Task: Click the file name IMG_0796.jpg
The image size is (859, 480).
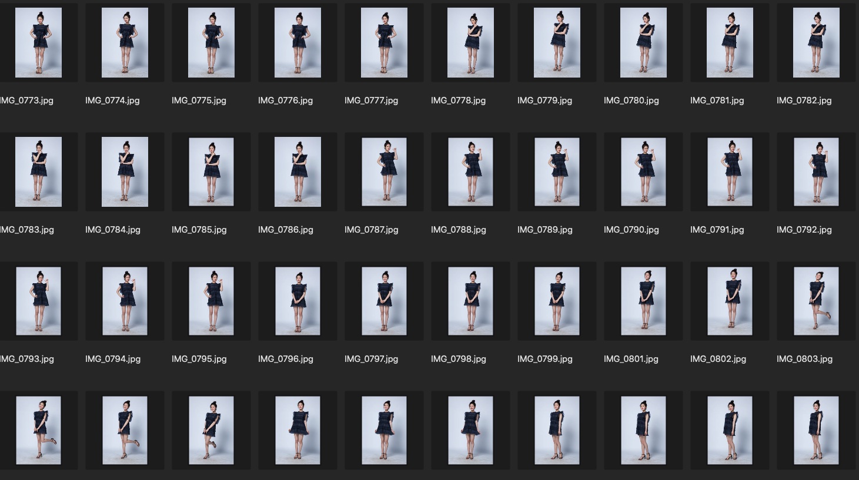Action: 285,359
